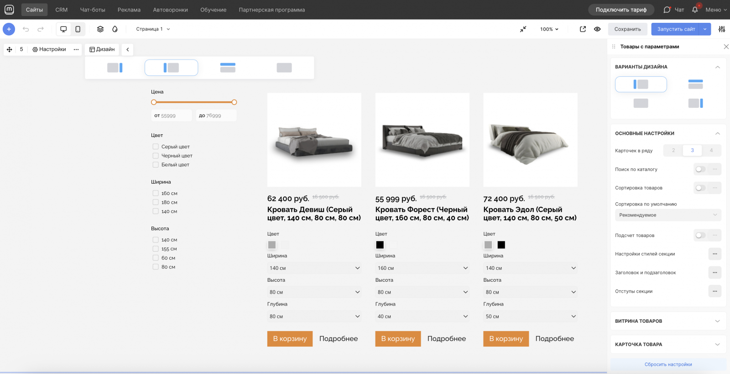This screenshot has width=730, height=374.
Task: Switch to mobile device preview
Action: 78,29
